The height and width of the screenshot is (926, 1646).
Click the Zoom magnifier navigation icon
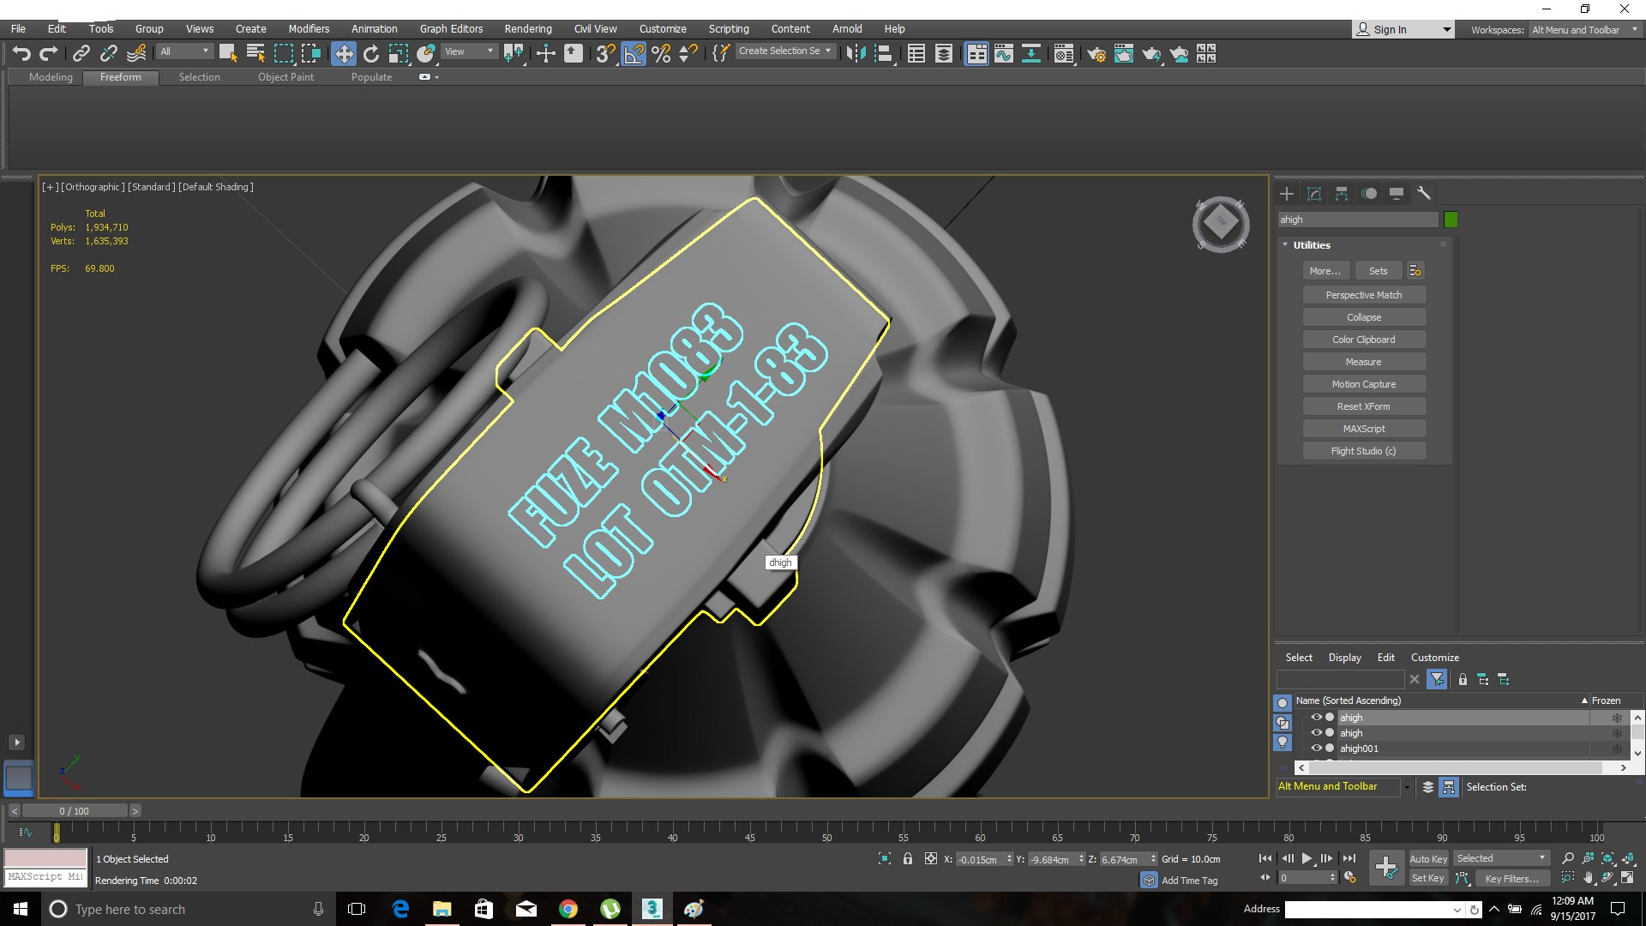(1568, 857)
